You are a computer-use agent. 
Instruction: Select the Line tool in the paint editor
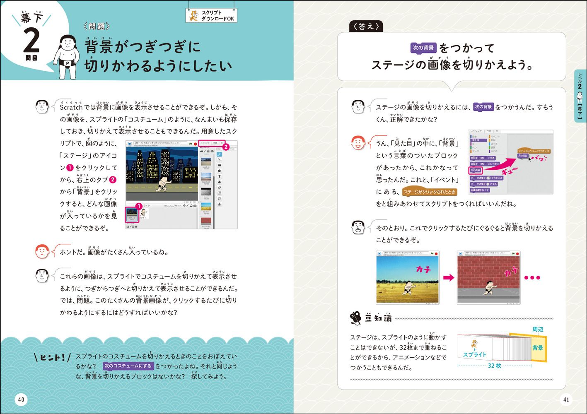pos(219,160)
